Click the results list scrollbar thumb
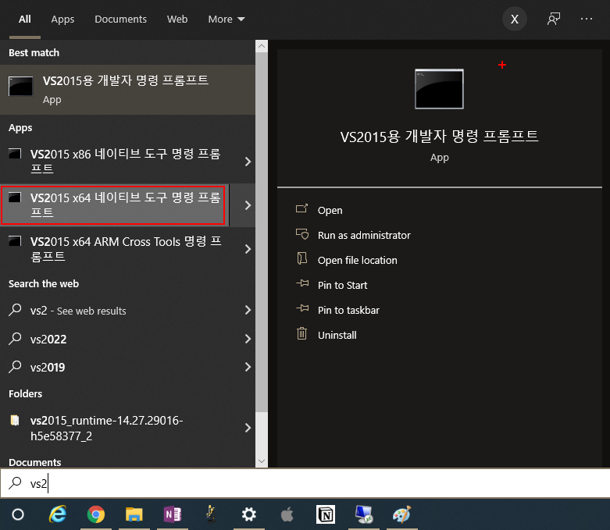 click(262, 232)
